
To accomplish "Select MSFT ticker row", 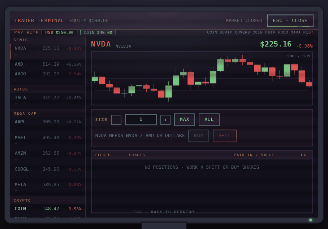I will click(48, 140).
